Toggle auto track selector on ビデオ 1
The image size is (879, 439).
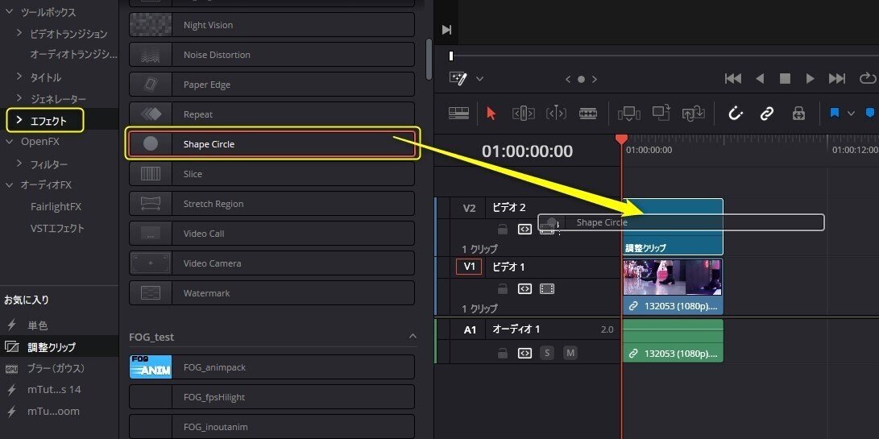(524, 288)
